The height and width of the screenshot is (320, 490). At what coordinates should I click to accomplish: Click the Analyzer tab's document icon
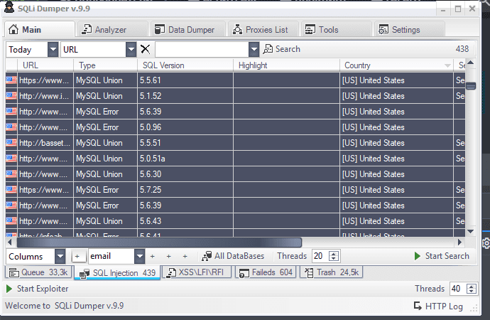[87, 29]
